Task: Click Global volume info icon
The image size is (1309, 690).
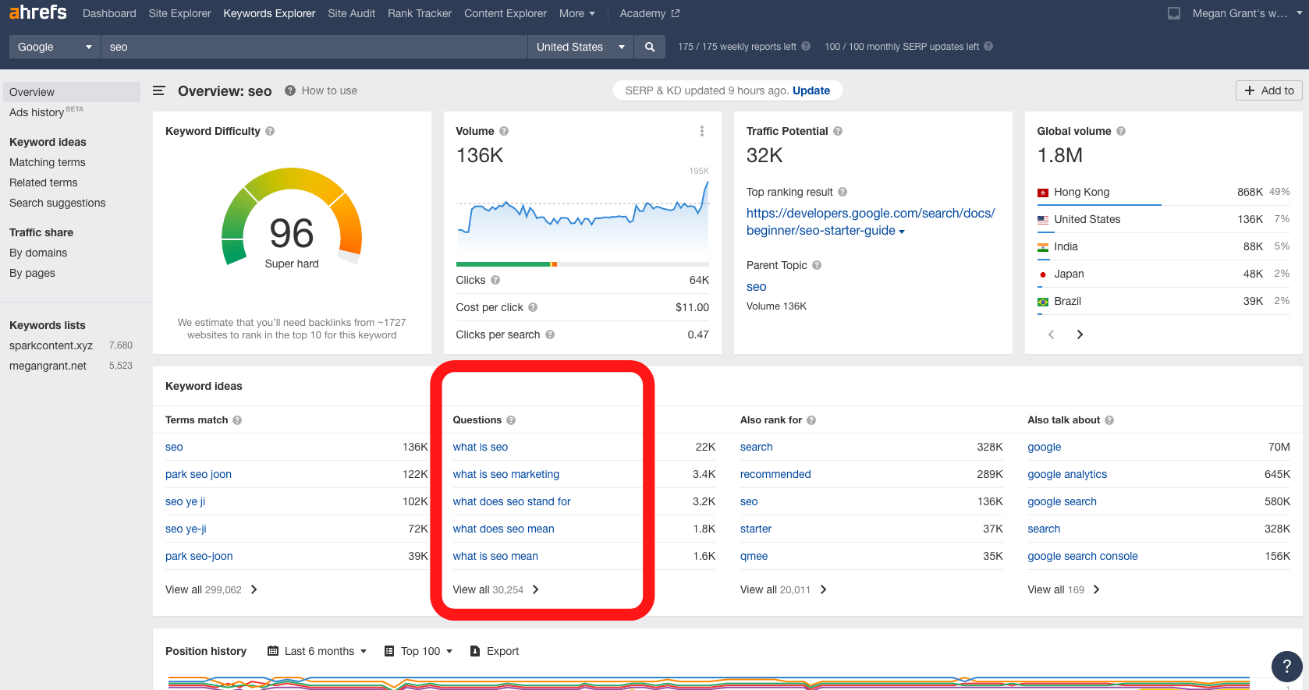Action: tap(1121, 131)
